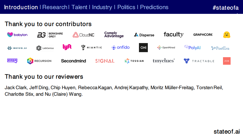
Task: Click the pink Lyft logo
Action: [x=67, y=47]
